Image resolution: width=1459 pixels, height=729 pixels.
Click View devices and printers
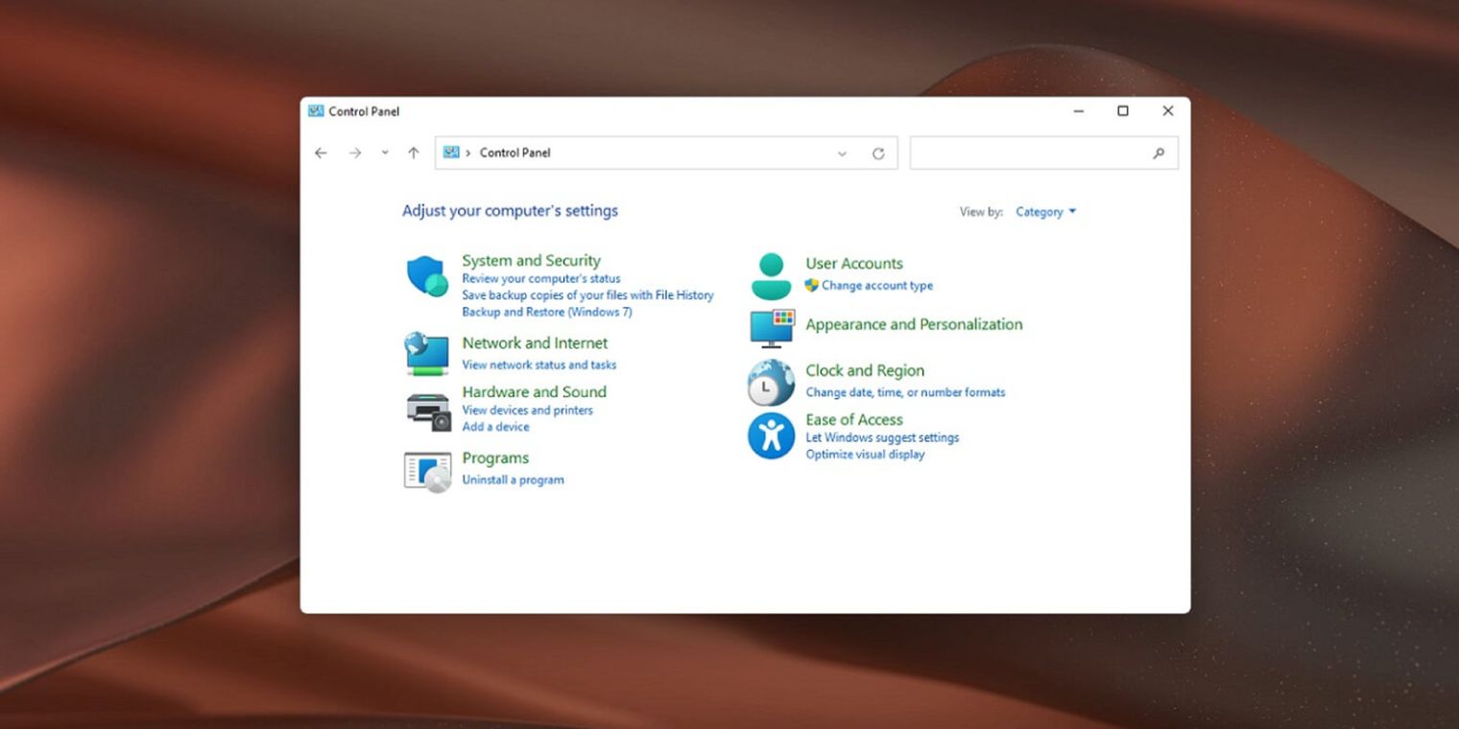[527, 410]
